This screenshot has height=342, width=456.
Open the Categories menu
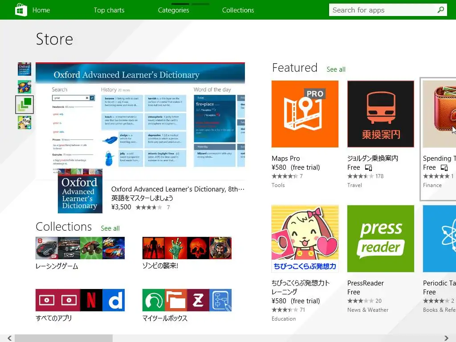point(174,10)
